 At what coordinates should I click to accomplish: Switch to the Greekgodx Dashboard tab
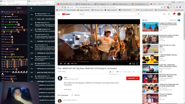(x=84, y=4)
